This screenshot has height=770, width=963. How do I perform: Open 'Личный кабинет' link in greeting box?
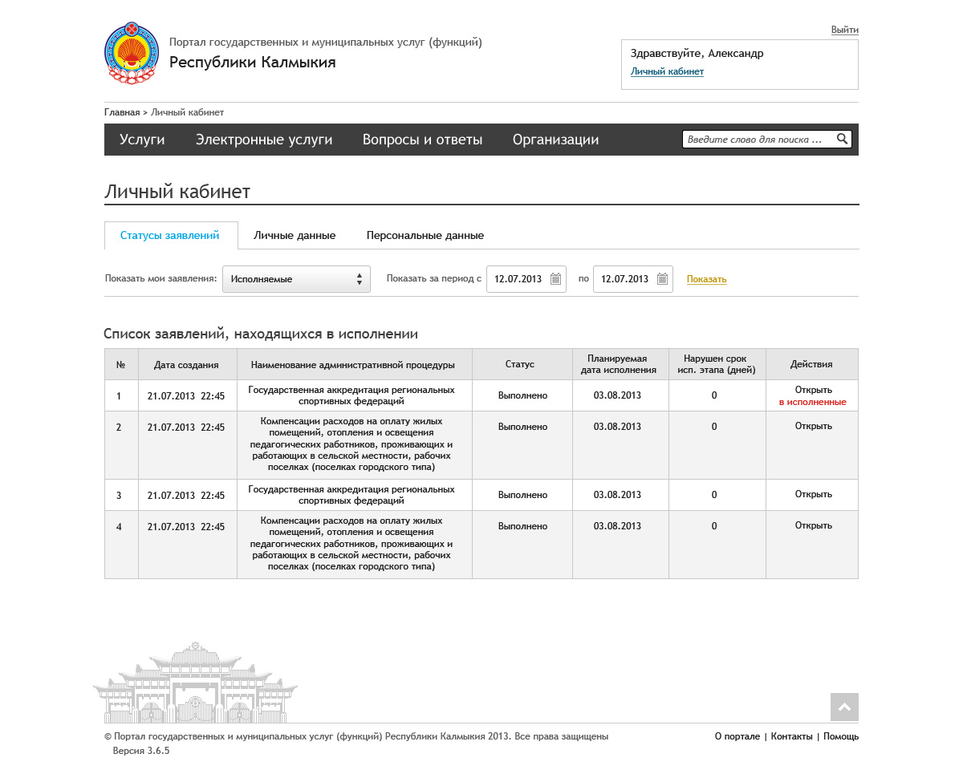[x=667, y=71]
